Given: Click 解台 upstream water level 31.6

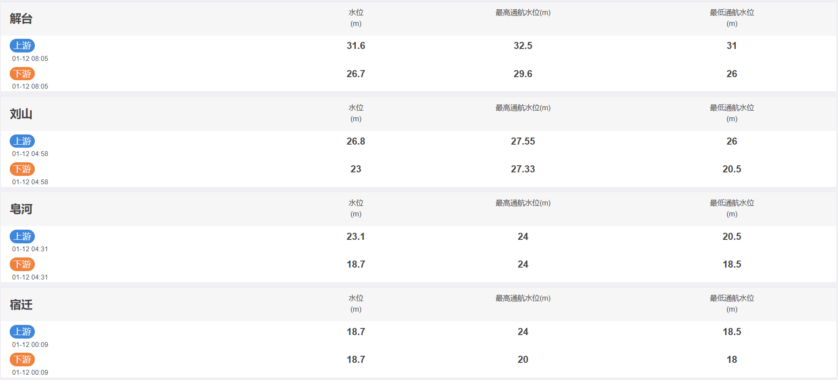Looking at the screenshot, I should click(x=356, y=45).
